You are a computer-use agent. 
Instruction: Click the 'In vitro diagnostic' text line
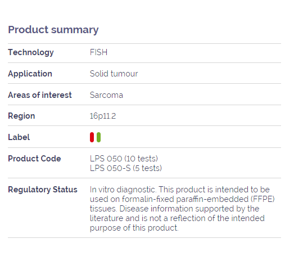coord(180,190)
